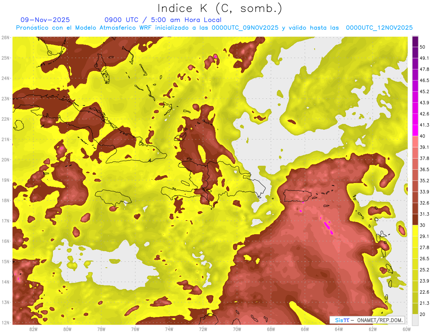Pick the salmon swatch between 39.1 and 40
This screenshot has height=334, width=432.
[415, 142]
